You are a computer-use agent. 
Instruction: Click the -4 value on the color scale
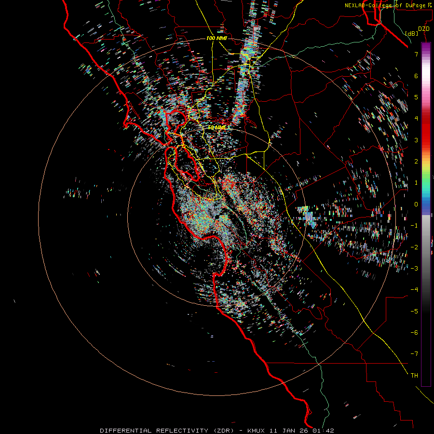coord(414,290)
